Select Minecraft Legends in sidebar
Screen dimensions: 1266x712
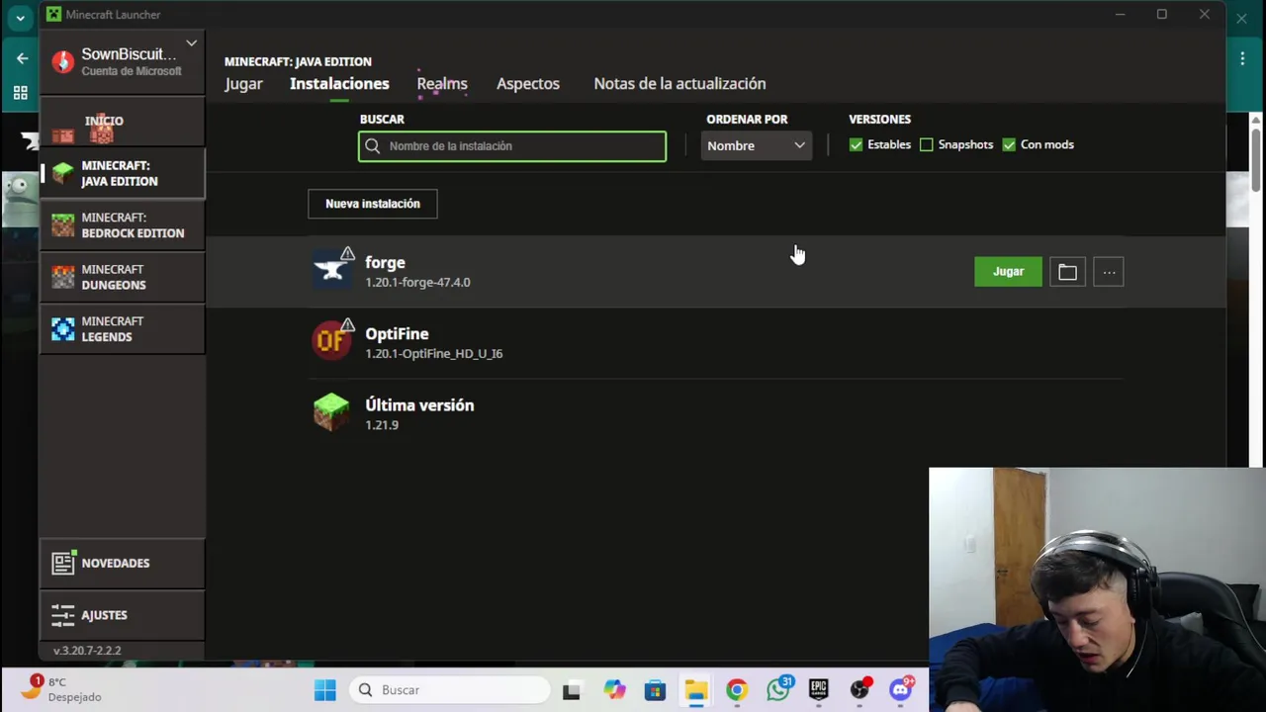(123, 328)
